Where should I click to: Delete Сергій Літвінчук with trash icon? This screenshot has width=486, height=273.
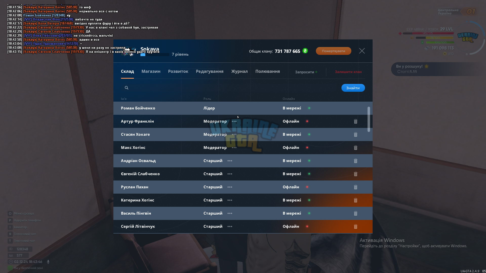click(x=355, y=226)
